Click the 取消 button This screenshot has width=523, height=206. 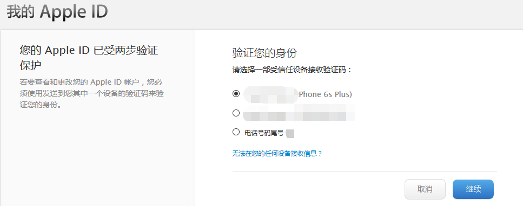coord(425,189)
